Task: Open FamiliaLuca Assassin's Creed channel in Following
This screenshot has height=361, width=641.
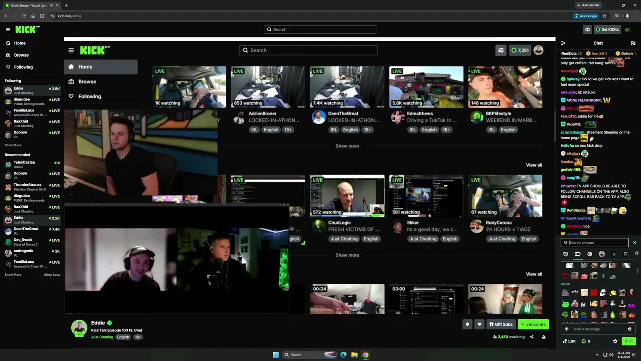Action: 32,113
